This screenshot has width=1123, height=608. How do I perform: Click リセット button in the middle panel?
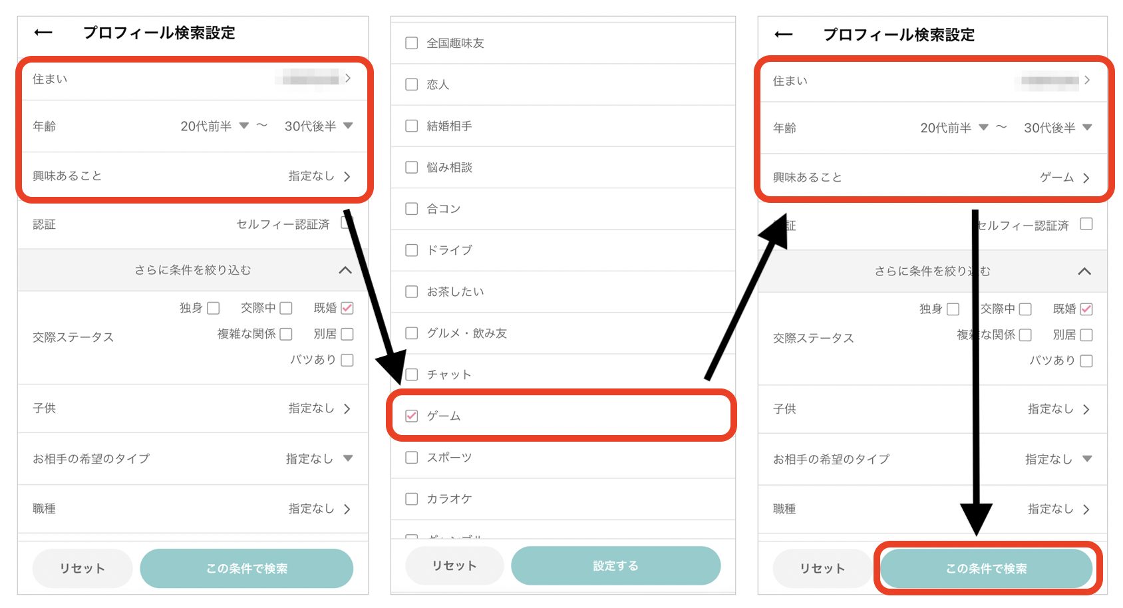coord(454,565)
